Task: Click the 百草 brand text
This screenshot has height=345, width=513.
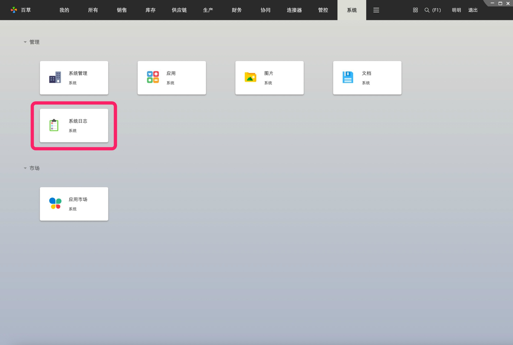Action: (26, 10)
